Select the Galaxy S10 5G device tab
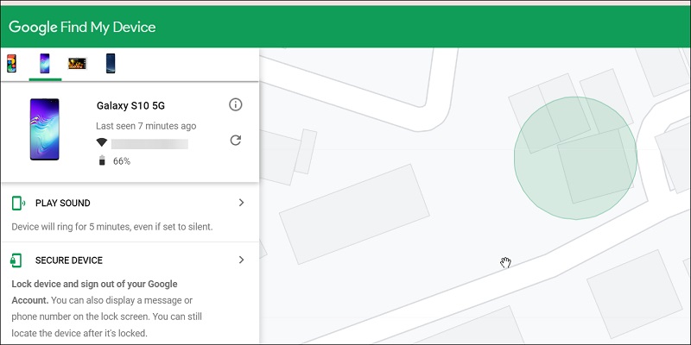 [45, 63]
